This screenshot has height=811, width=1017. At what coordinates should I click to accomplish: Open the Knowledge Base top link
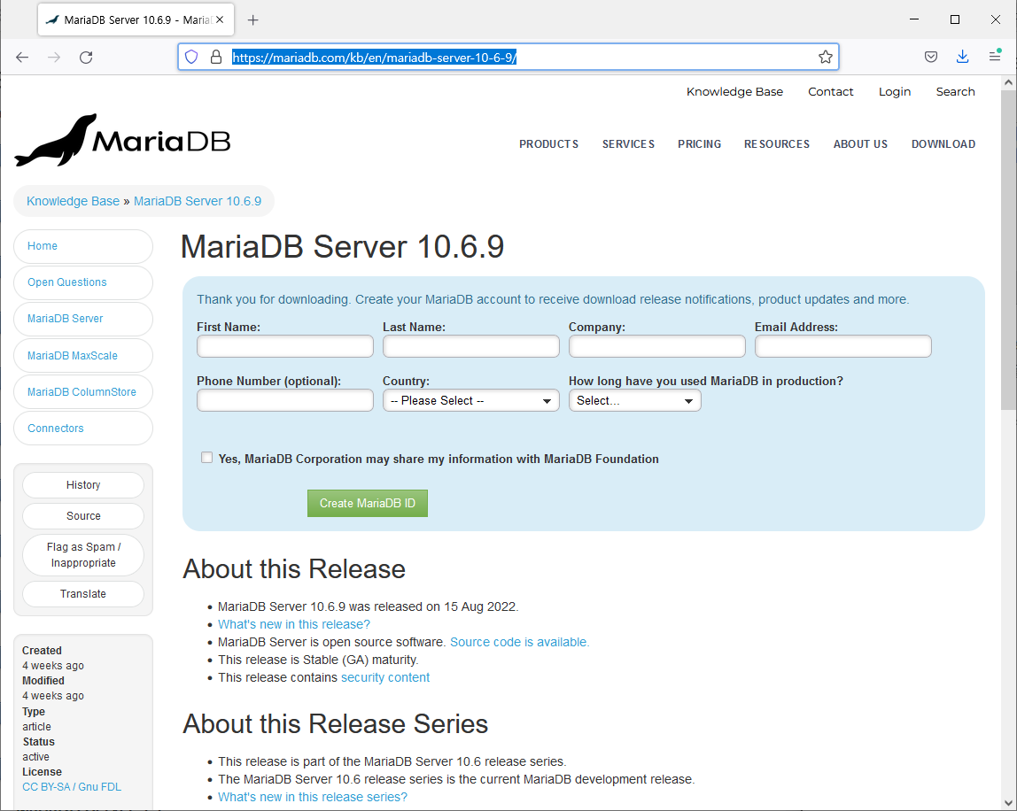pyautogui.click(x=734, y=91)
